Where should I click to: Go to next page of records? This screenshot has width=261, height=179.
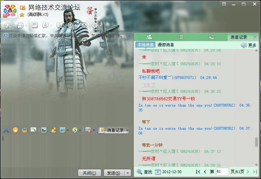(248, 172)
